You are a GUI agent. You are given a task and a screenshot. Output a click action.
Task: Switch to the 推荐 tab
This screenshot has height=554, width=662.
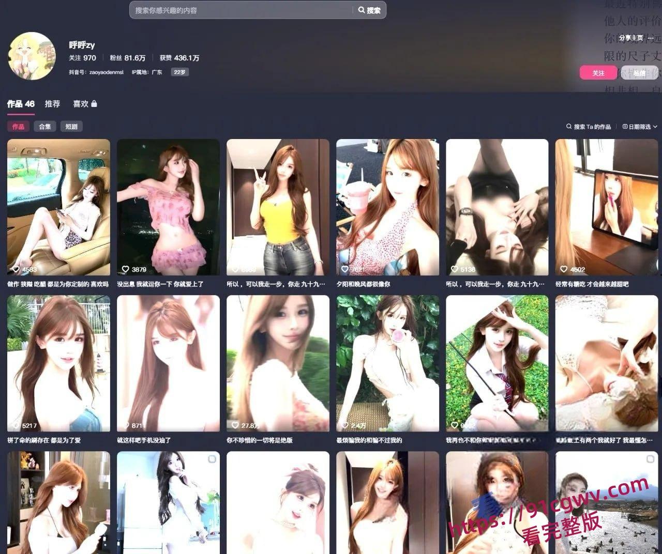coord(52,104)
